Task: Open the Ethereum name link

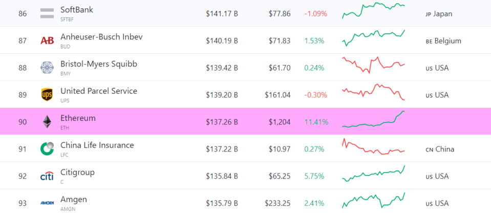Action: click(78, 118)
